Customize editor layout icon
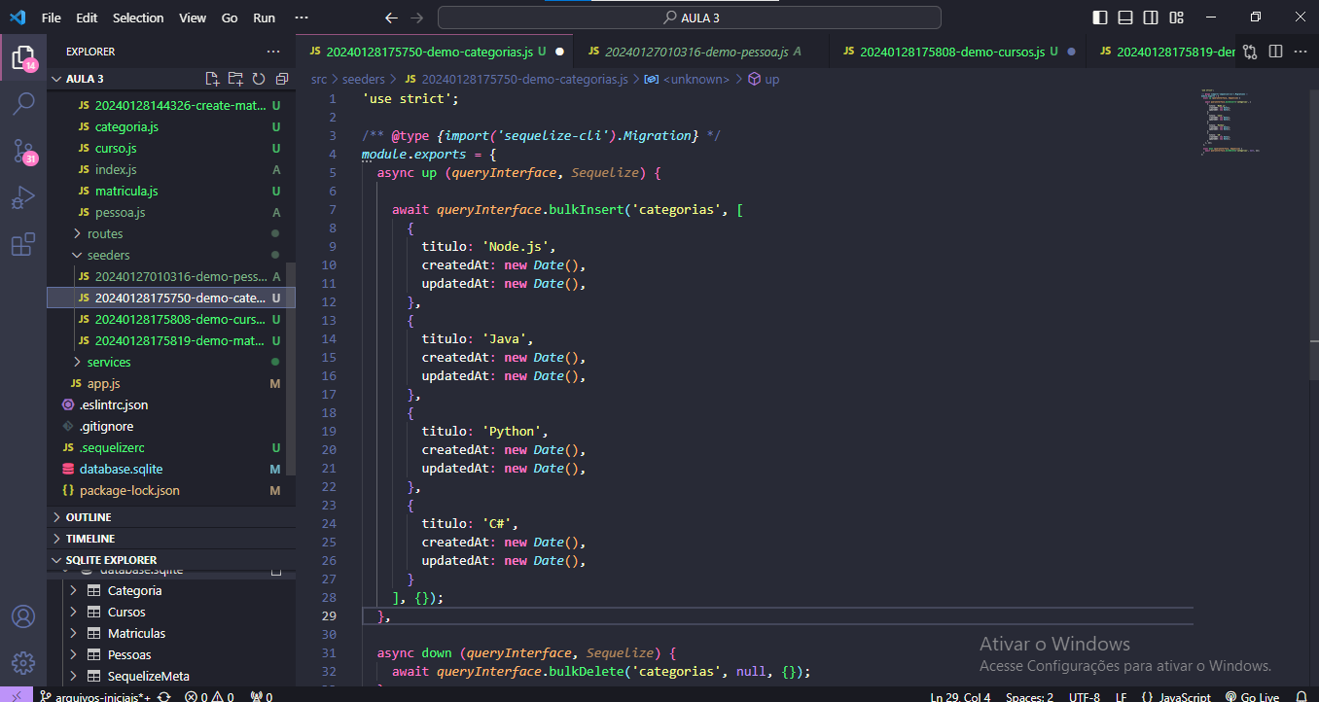 pos(1177,18)
